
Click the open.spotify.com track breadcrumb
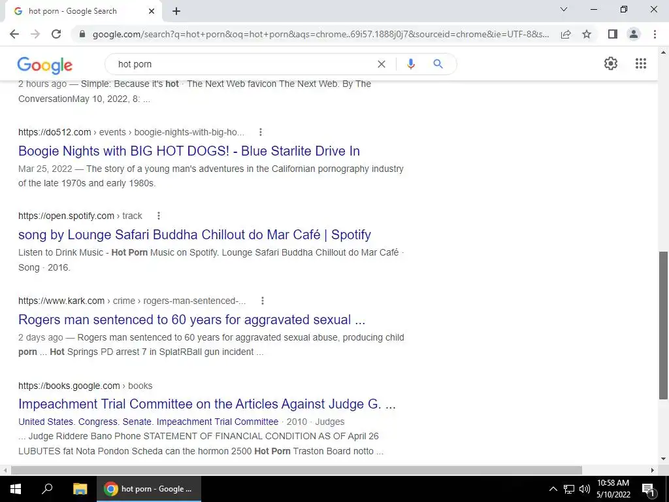point(80,216)
